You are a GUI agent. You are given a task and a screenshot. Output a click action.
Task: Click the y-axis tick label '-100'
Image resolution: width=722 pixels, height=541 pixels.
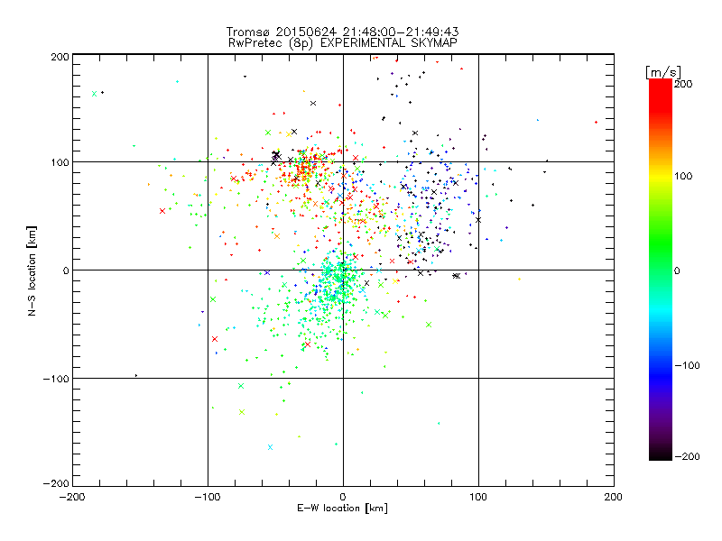point(56,379)
